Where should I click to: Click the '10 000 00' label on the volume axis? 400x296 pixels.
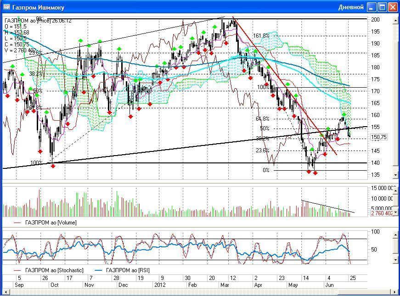coord(382,198)
